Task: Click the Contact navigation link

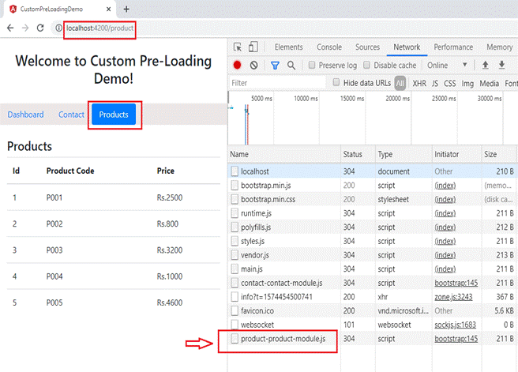Action: coord(71,115)
